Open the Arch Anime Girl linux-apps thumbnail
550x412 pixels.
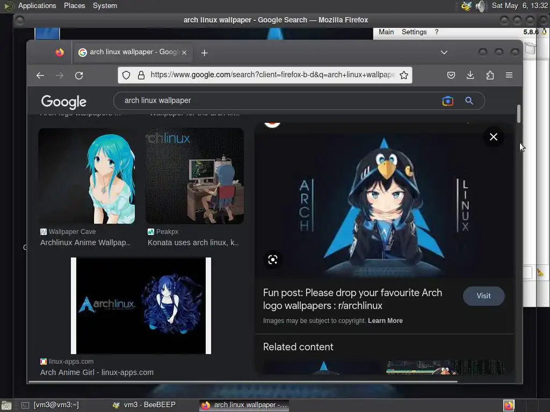click(141, 306)
